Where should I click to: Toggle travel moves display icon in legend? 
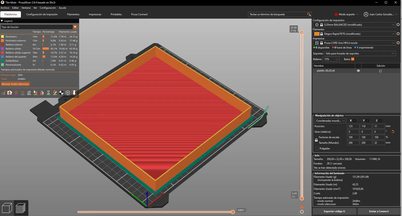click(x=3, y=93)
